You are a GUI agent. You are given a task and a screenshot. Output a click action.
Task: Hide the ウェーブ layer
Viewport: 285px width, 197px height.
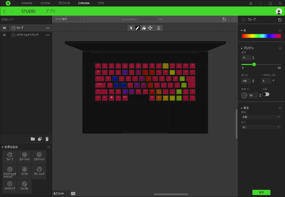pos(4,28)
